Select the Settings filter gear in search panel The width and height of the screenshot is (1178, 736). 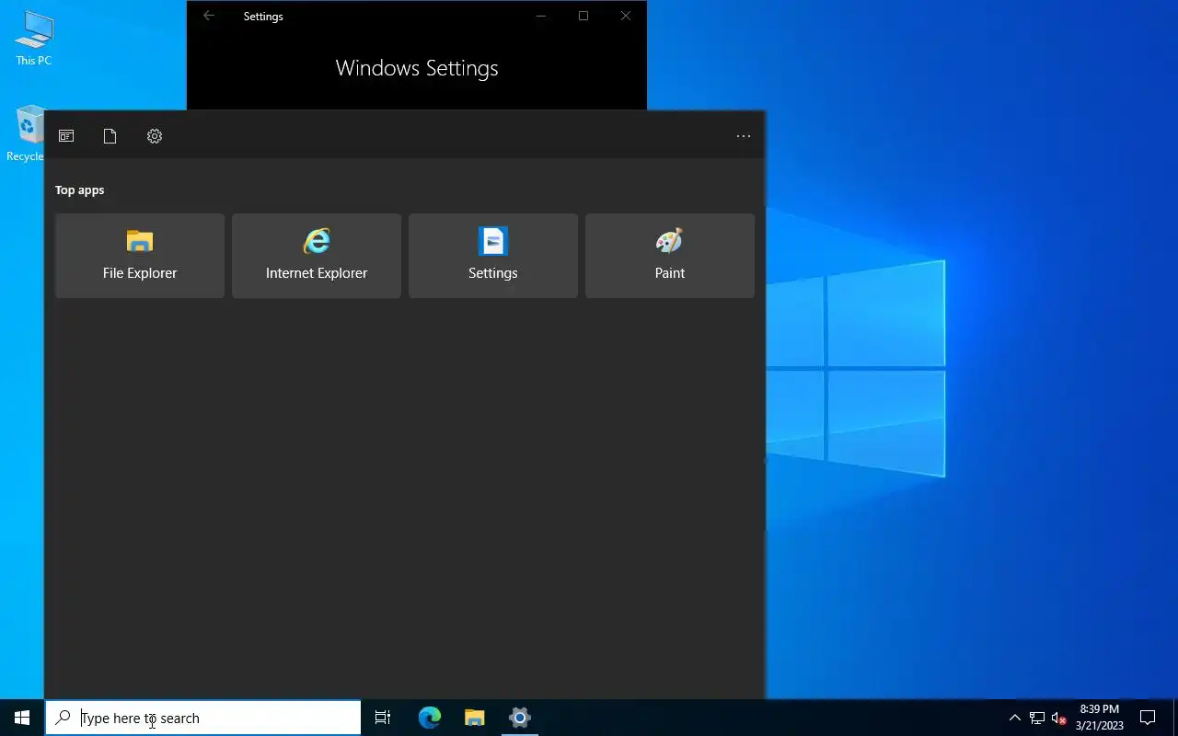point(155,136)
